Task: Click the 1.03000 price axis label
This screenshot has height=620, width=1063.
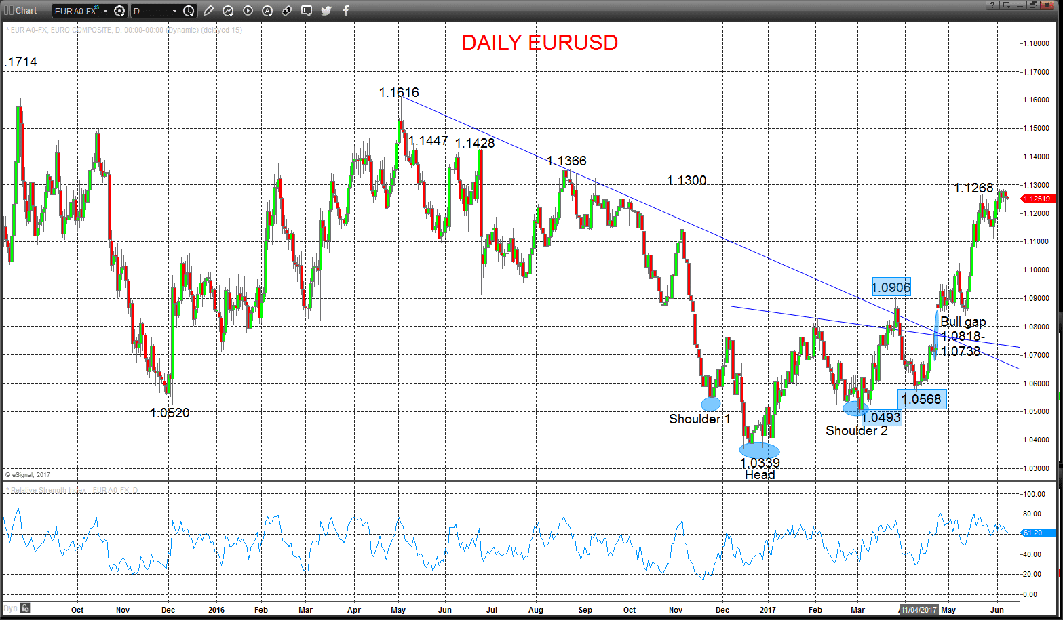Action: pos(1036,468)
